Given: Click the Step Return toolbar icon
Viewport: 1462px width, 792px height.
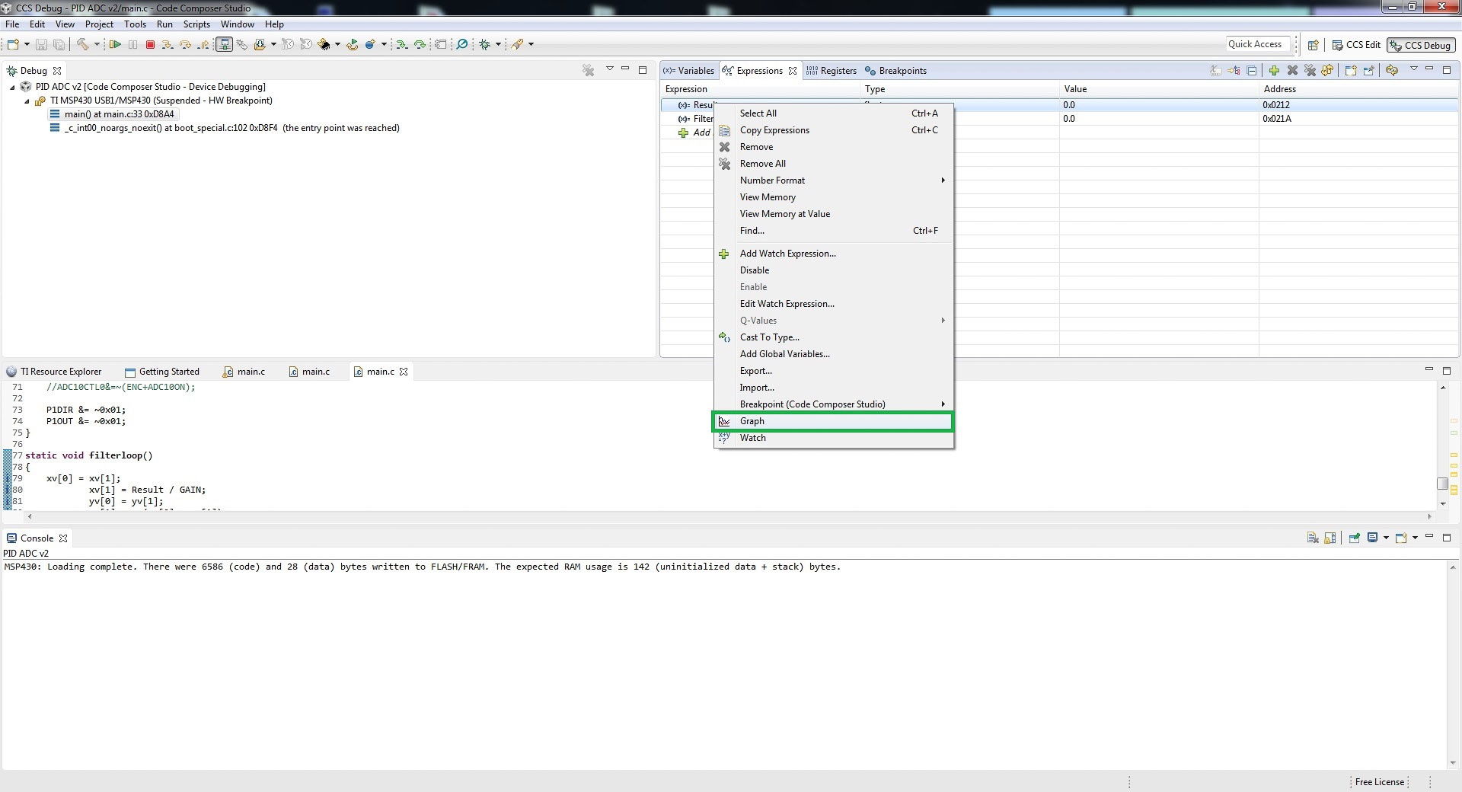Looking at the screenshot, I should (203, 45).
